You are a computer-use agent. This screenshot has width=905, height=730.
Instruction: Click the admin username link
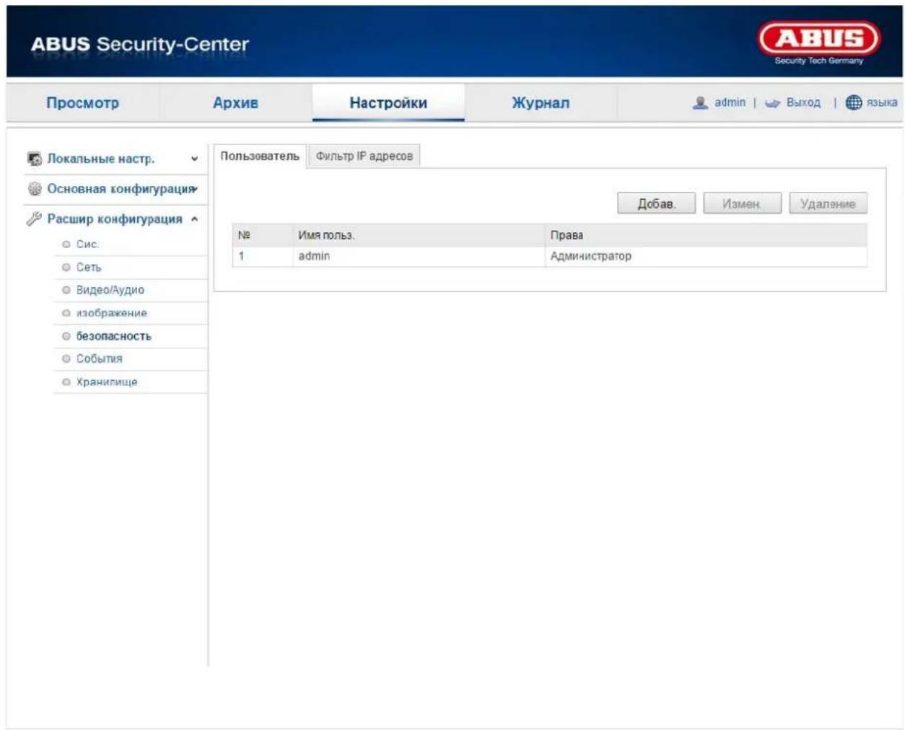[x=730, y=102]
